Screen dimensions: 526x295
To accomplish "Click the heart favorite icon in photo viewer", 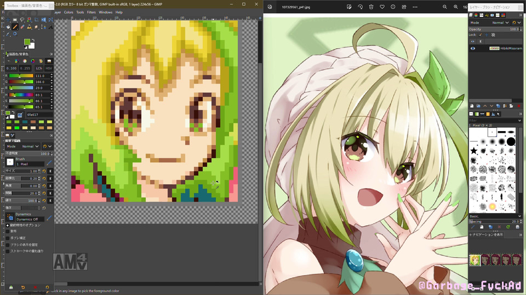I will (382, 7).
